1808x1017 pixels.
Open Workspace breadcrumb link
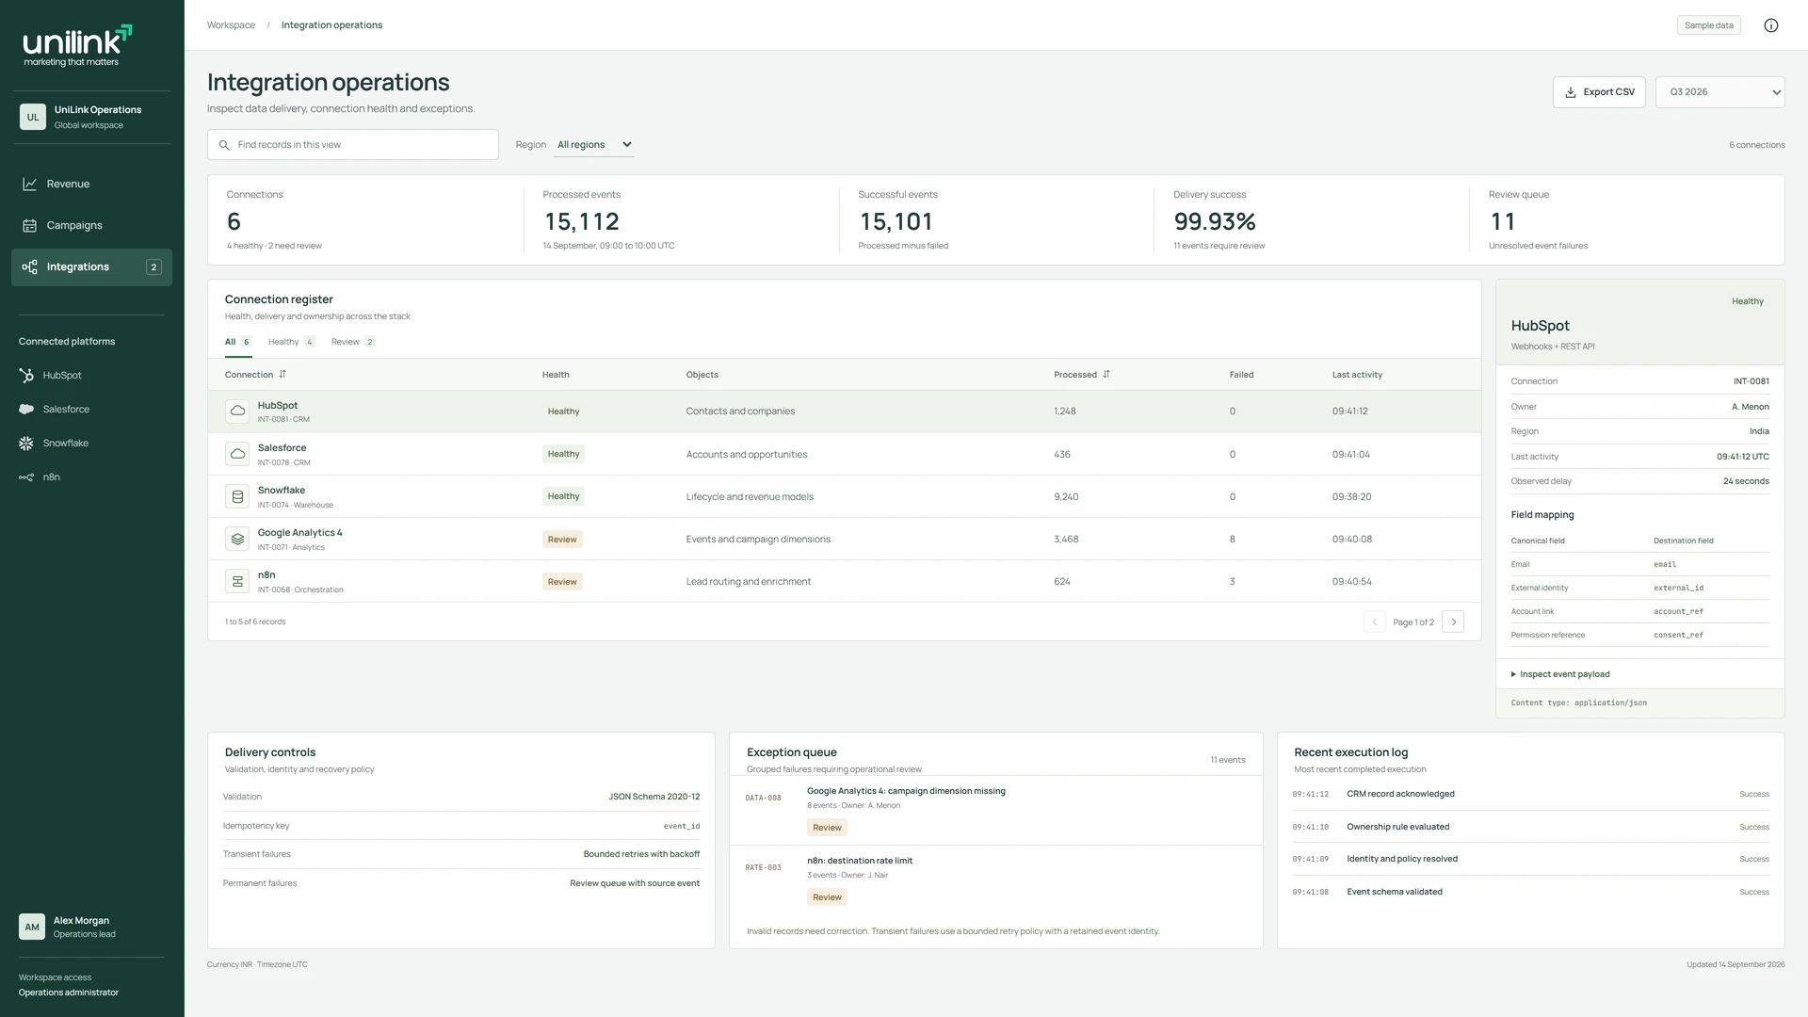point(231,25)
